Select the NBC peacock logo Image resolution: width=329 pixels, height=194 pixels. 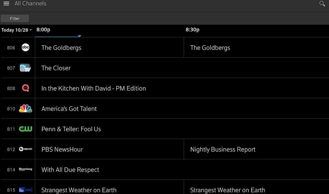[25, 109]
